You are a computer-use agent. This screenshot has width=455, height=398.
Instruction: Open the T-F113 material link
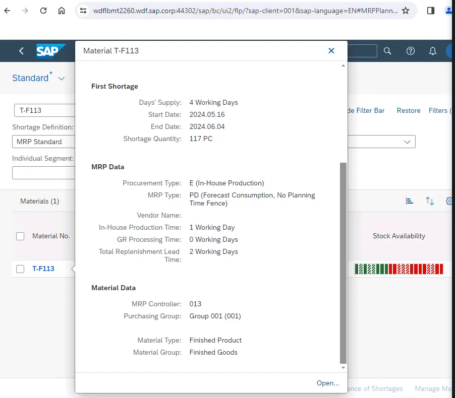[43, 269]
